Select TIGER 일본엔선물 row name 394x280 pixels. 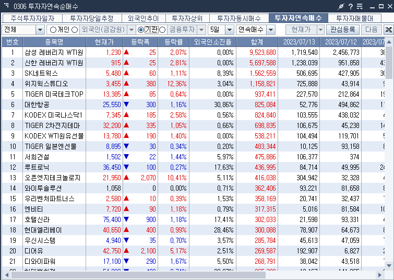(51, 146)
